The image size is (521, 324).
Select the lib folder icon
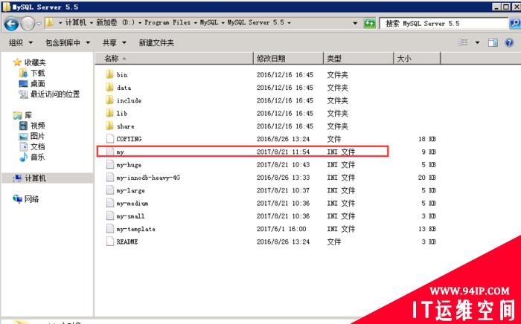(109, 113)
